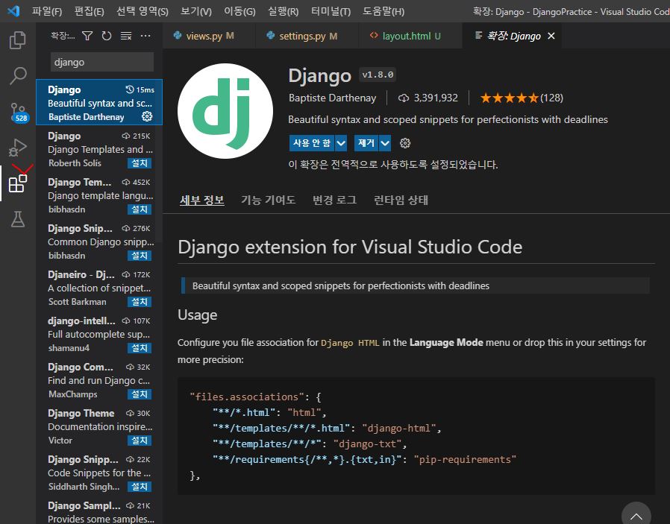Install Django Snippets by Siddharth Singh
670x524 pixels.
[140, 487]
